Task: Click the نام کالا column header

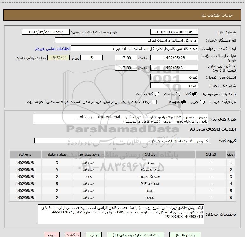Action: (x=150, y=154)
